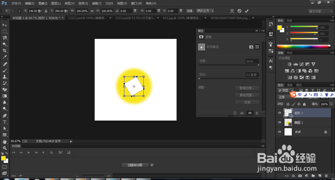The width and height of the screenshot is (335, 180).
Task: Toggle lock position for layer
Action: click(299, 104)
